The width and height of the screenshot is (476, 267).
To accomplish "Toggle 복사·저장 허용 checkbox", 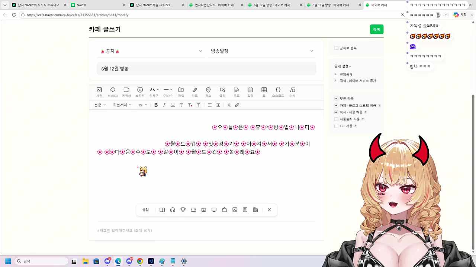I will pos(336,112).
